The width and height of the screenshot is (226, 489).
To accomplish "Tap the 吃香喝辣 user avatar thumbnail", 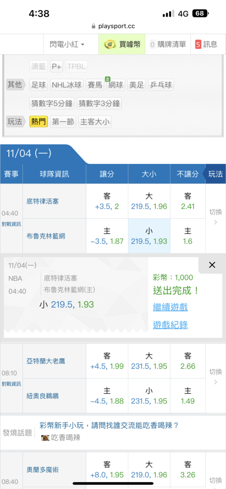I will [x=45, y=438].
